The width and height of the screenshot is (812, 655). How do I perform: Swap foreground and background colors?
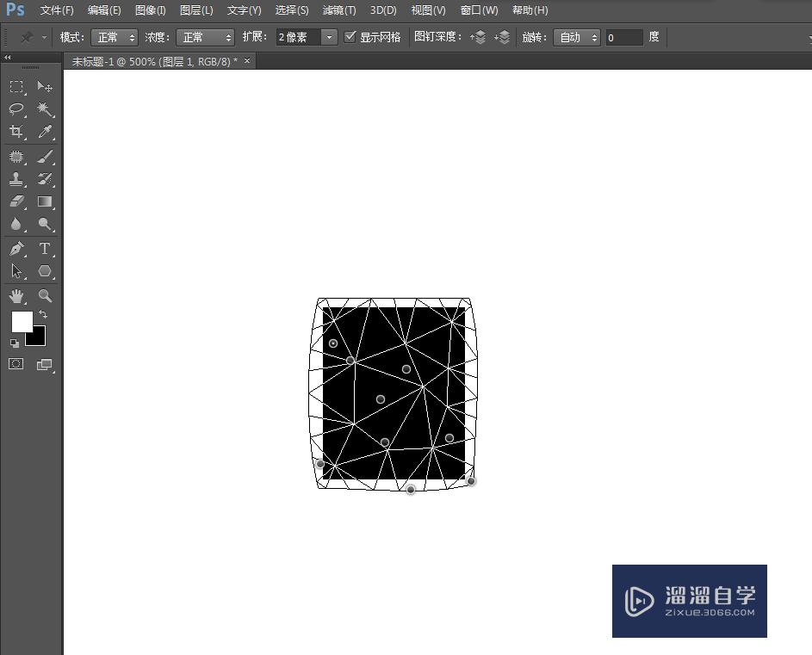[x=43, y=314]
